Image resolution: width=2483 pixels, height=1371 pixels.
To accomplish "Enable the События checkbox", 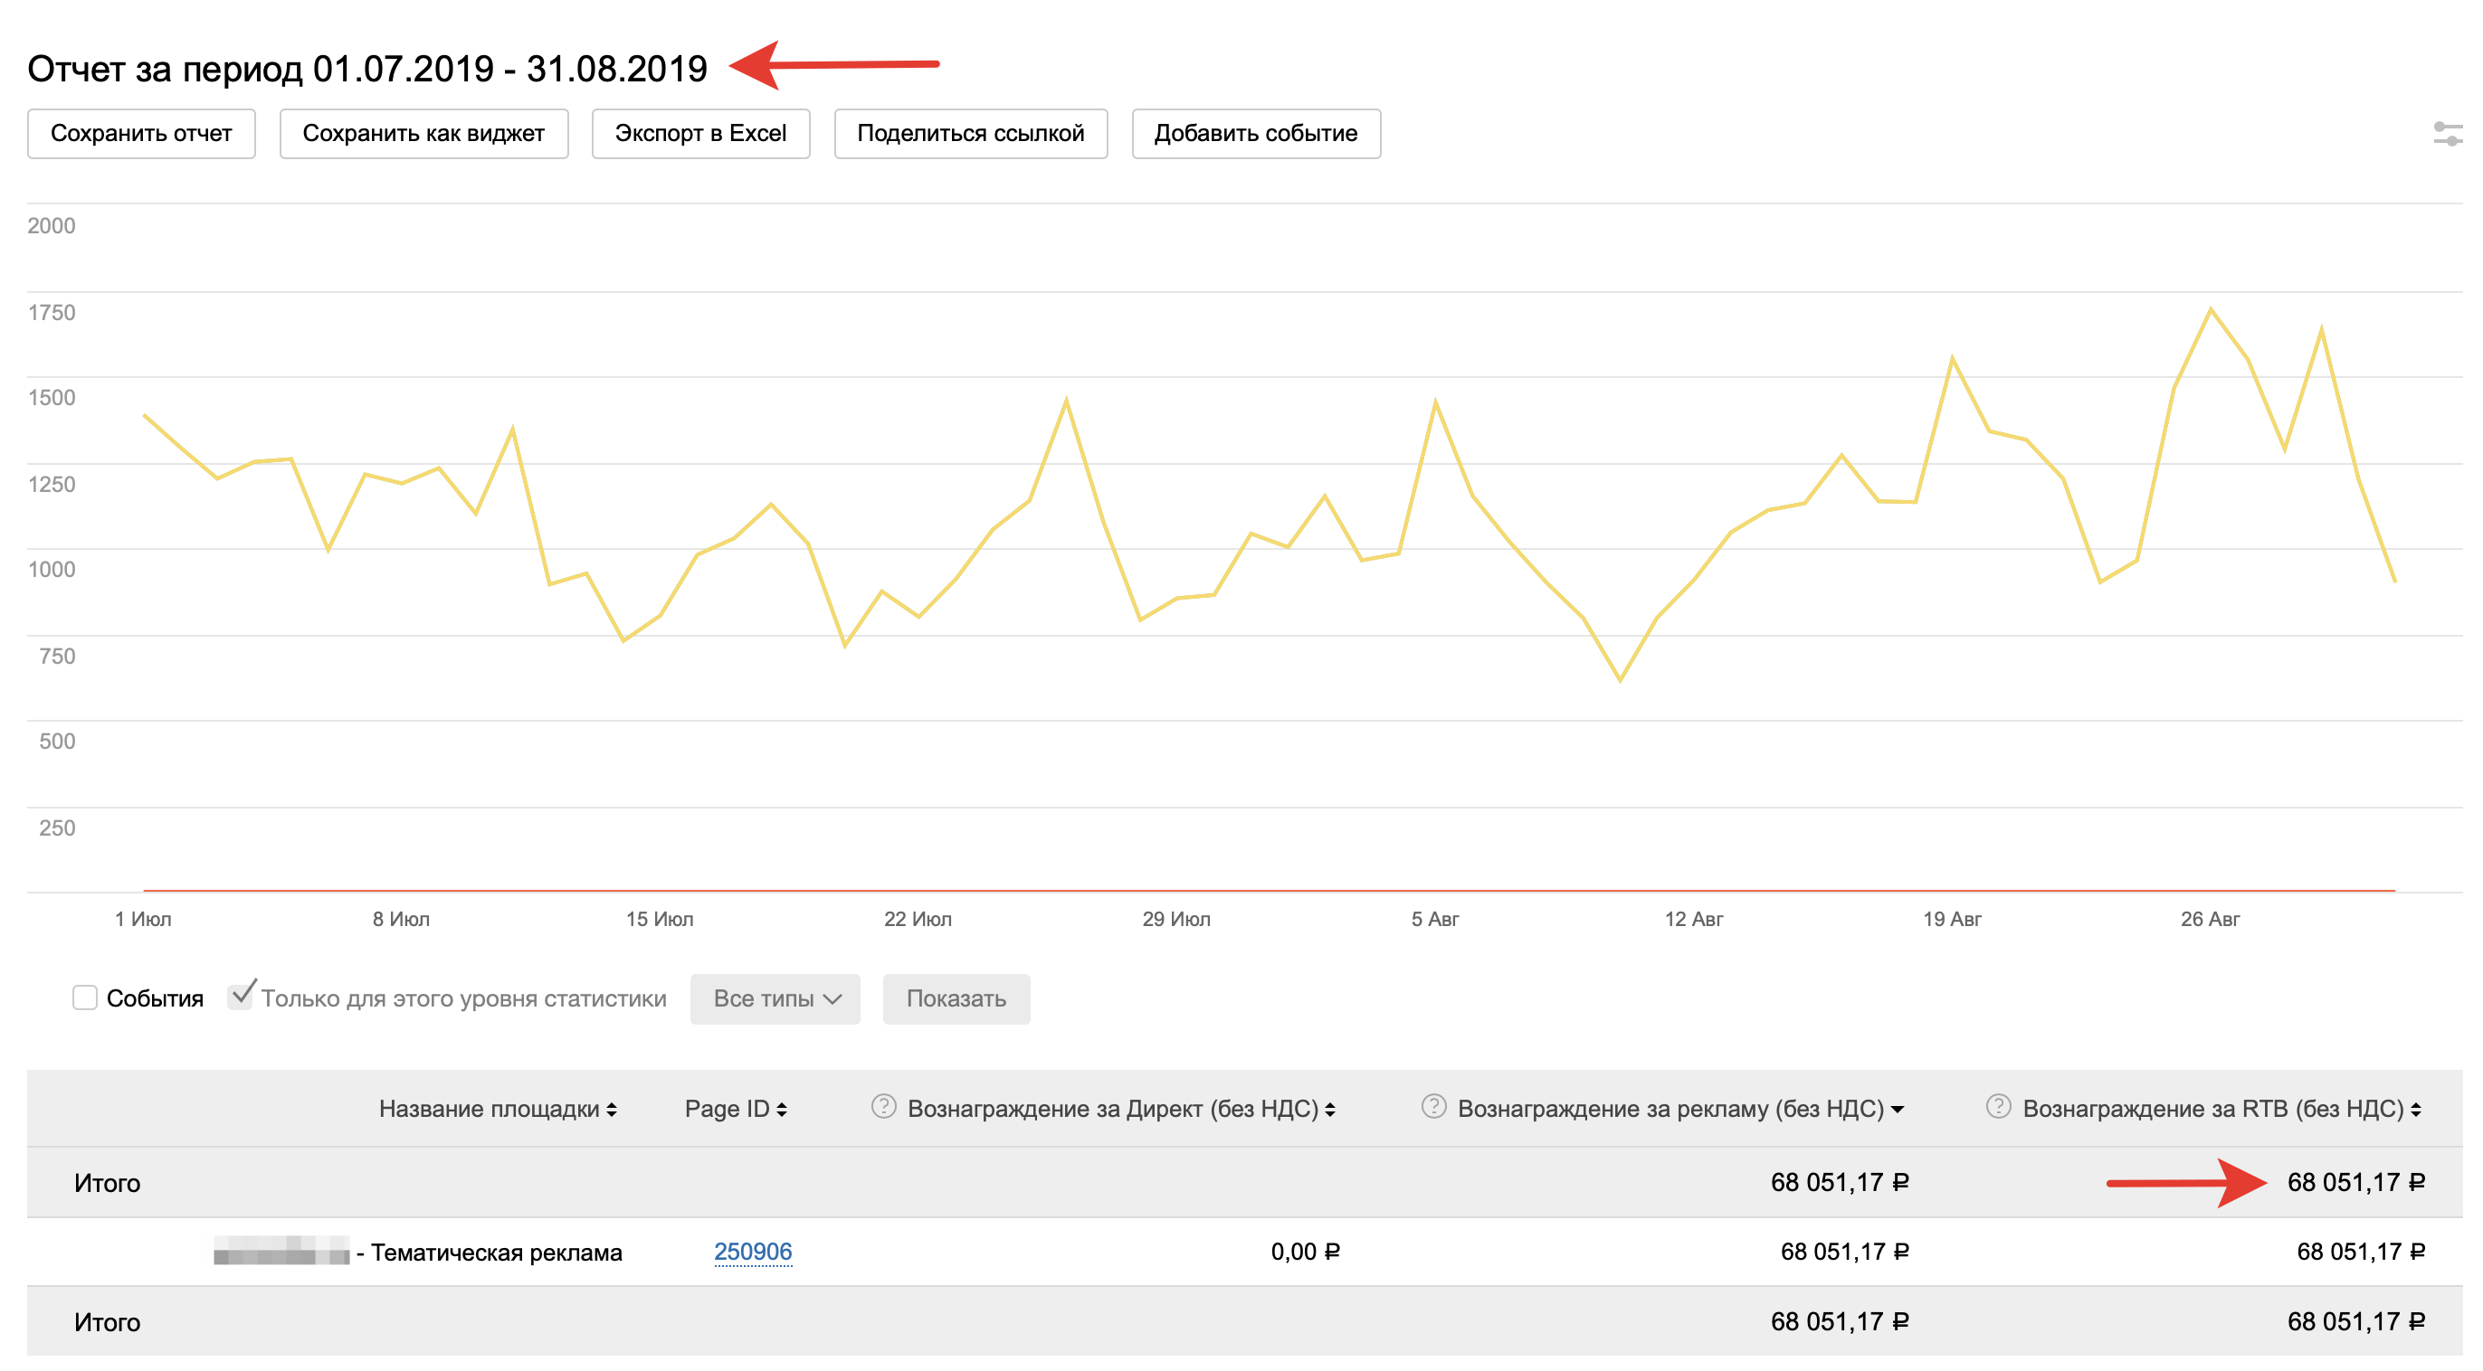I will tap(85, 998).
